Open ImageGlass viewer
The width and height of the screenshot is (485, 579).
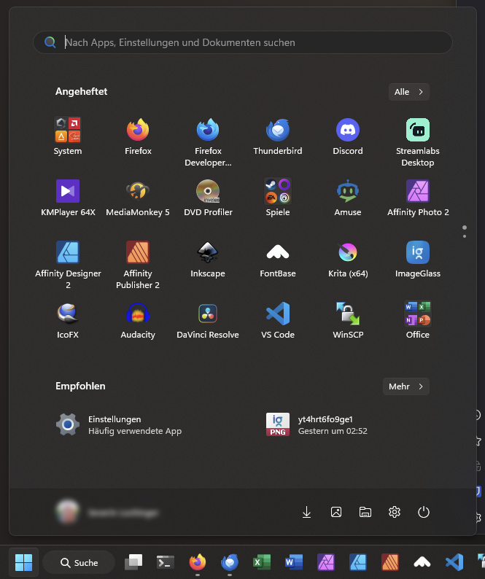(418, 258)
